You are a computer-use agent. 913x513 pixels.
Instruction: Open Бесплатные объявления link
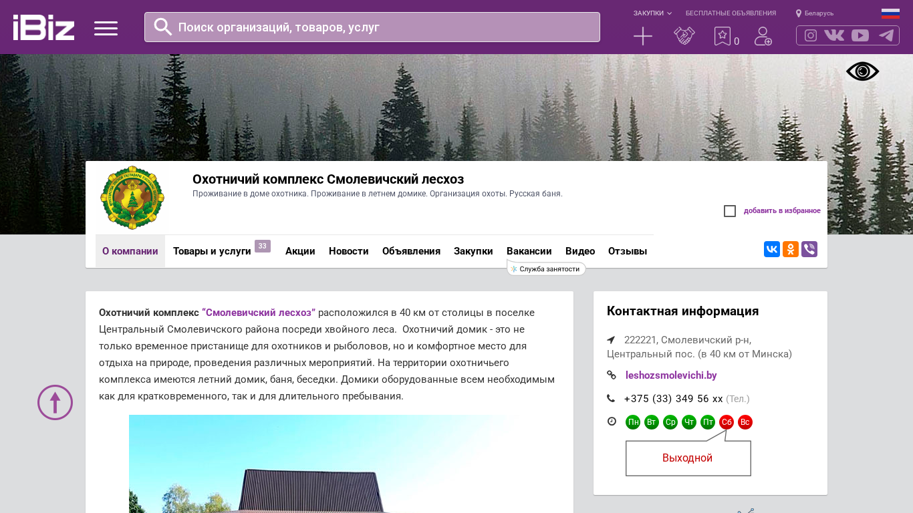(x=731, y=13)
